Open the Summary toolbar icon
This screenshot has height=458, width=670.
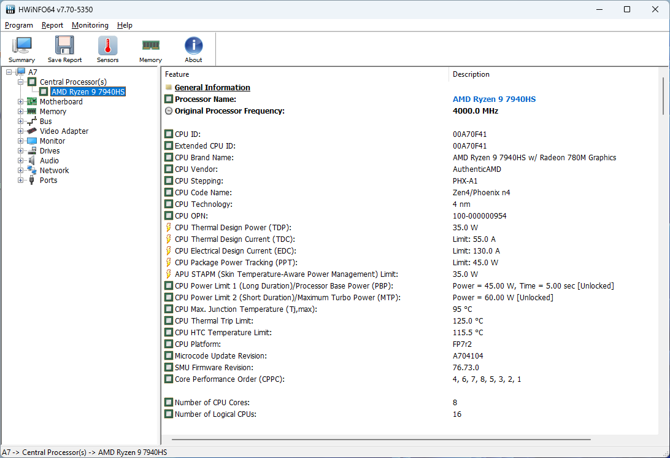[22, 46]
